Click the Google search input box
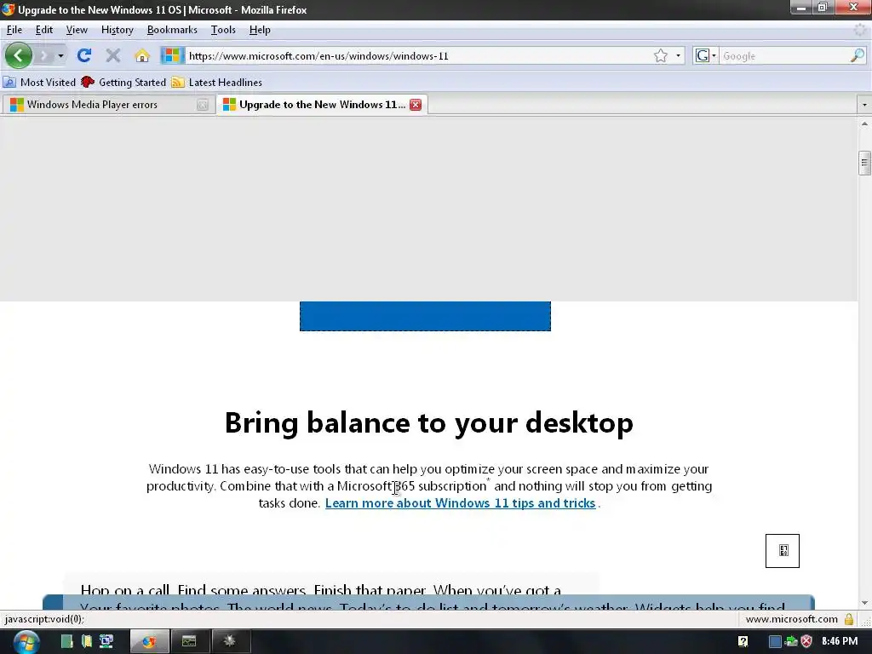Viewport: 872px width, 654px height. (x=784, y=55)
